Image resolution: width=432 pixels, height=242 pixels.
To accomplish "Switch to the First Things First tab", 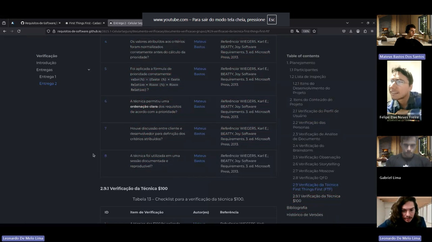I will pyautogui.click(x=83, y=23).
